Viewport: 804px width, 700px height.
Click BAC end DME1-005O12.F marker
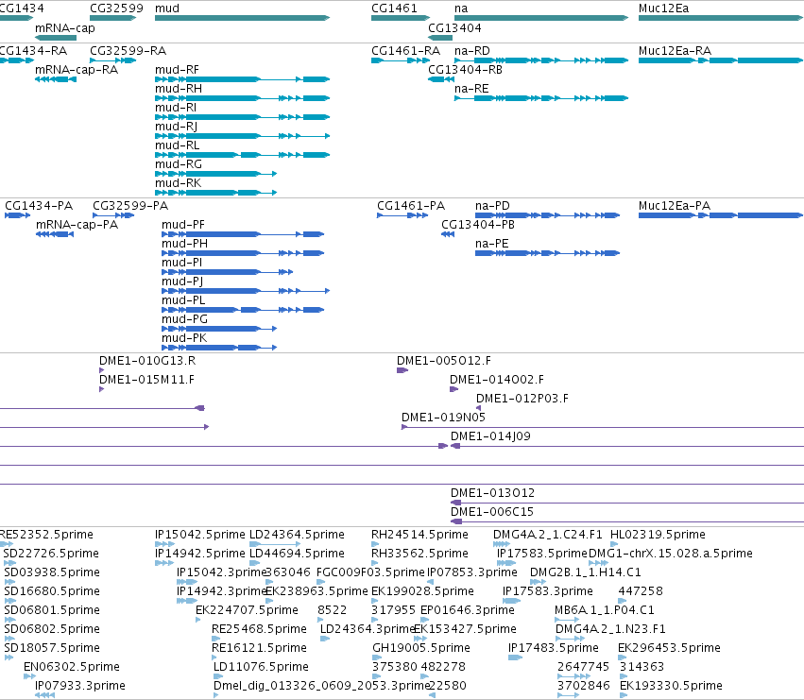tap(402, 370)
